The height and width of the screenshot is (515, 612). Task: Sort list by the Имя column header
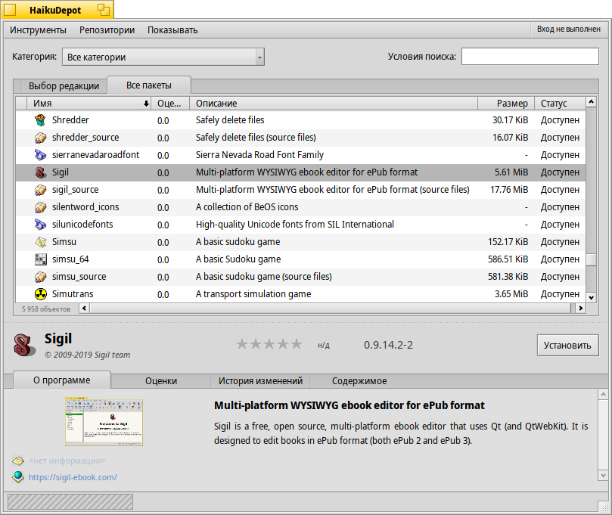coord(89,104)
